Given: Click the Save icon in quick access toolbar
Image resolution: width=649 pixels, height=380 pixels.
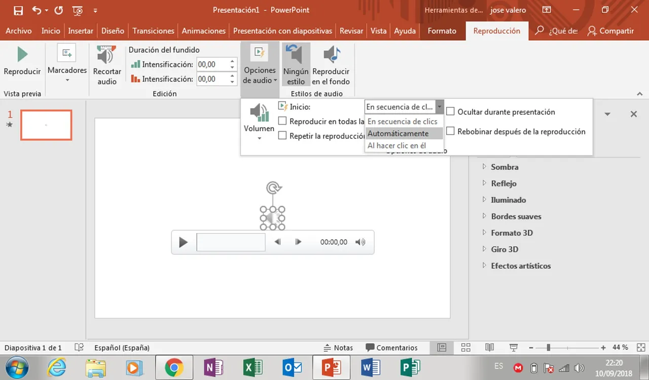Looking at the screenshot, I should pos(18,10).
